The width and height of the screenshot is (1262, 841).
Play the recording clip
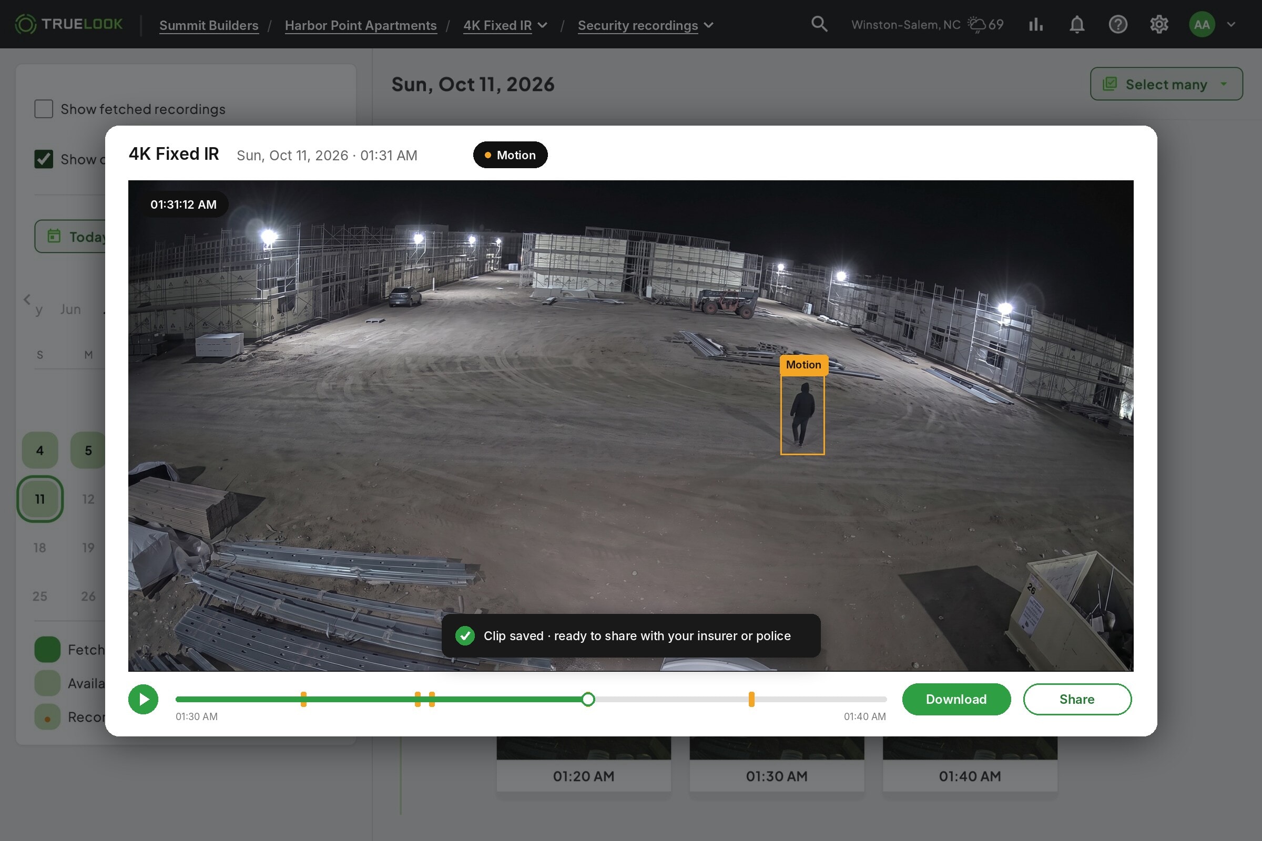tap(143, 699)
